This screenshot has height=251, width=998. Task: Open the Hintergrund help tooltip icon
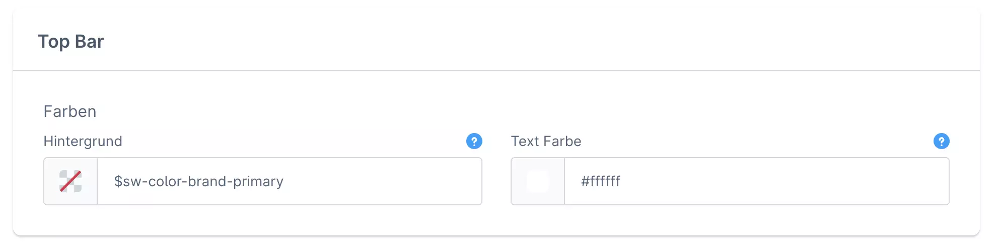474,141
